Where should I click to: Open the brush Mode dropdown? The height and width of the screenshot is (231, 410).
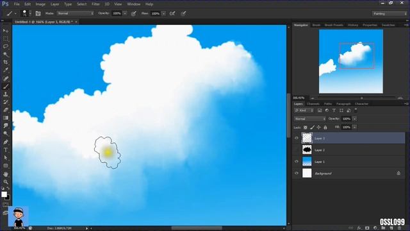point(76,13)
